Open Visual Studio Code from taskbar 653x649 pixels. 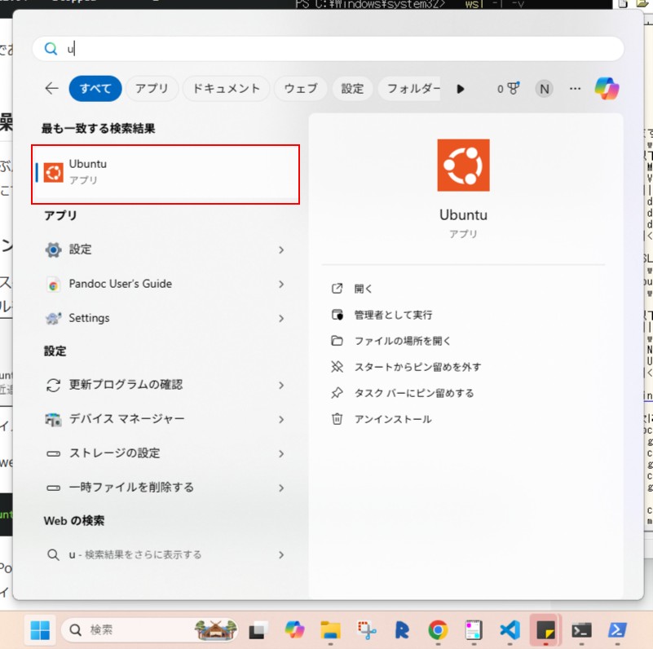[x=510, y=629]
